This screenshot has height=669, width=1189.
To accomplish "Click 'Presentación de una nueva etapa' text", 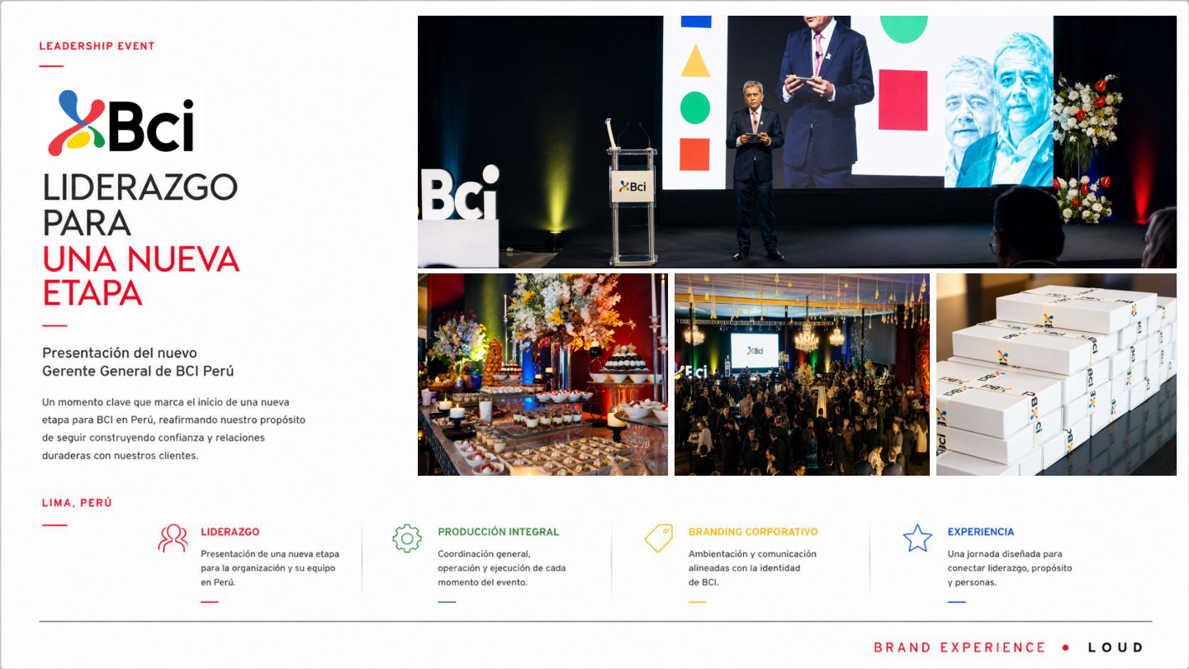I will (270, 568).
